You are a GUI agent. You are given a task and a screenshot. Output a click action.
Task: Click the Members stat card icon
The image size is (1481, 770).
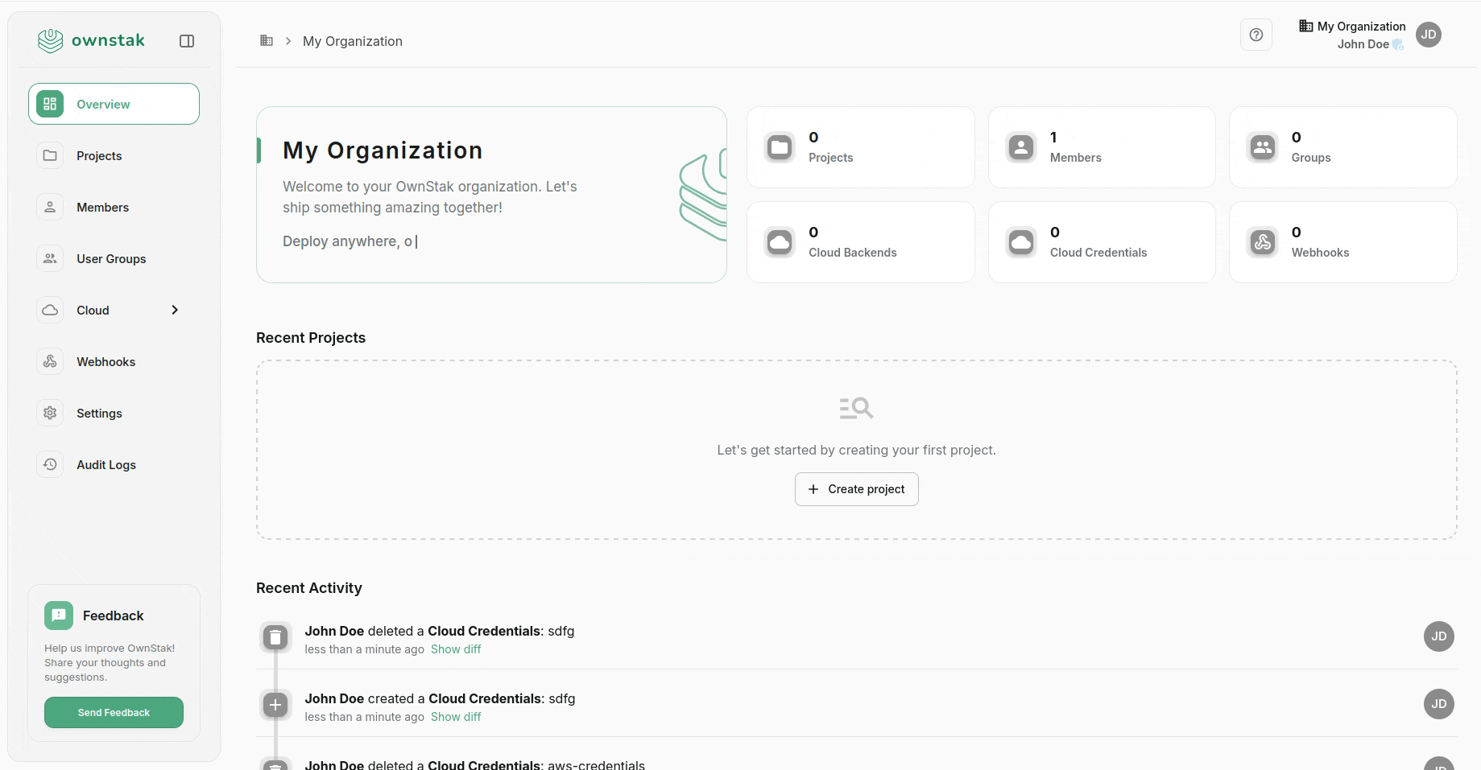tap(1021, 147)
